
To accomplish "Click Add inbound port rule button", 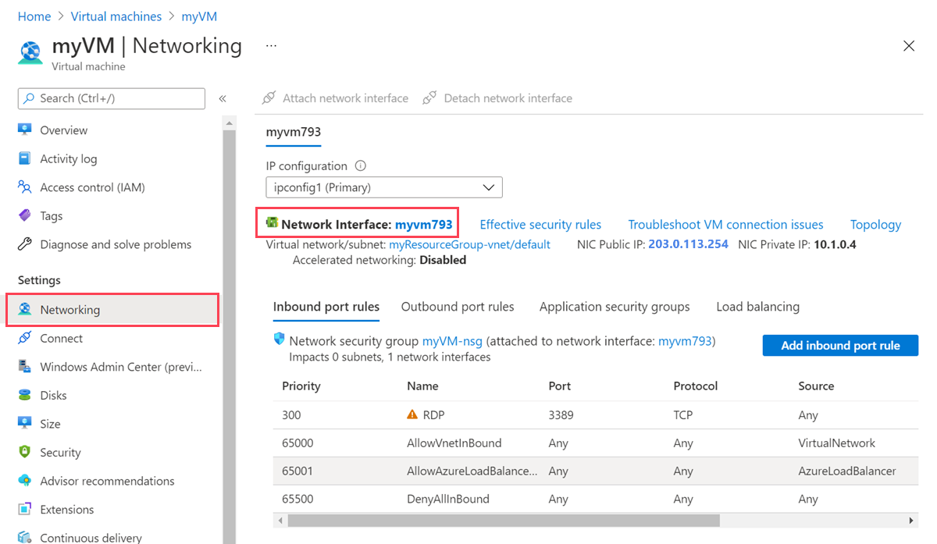I will coord(840,345).
